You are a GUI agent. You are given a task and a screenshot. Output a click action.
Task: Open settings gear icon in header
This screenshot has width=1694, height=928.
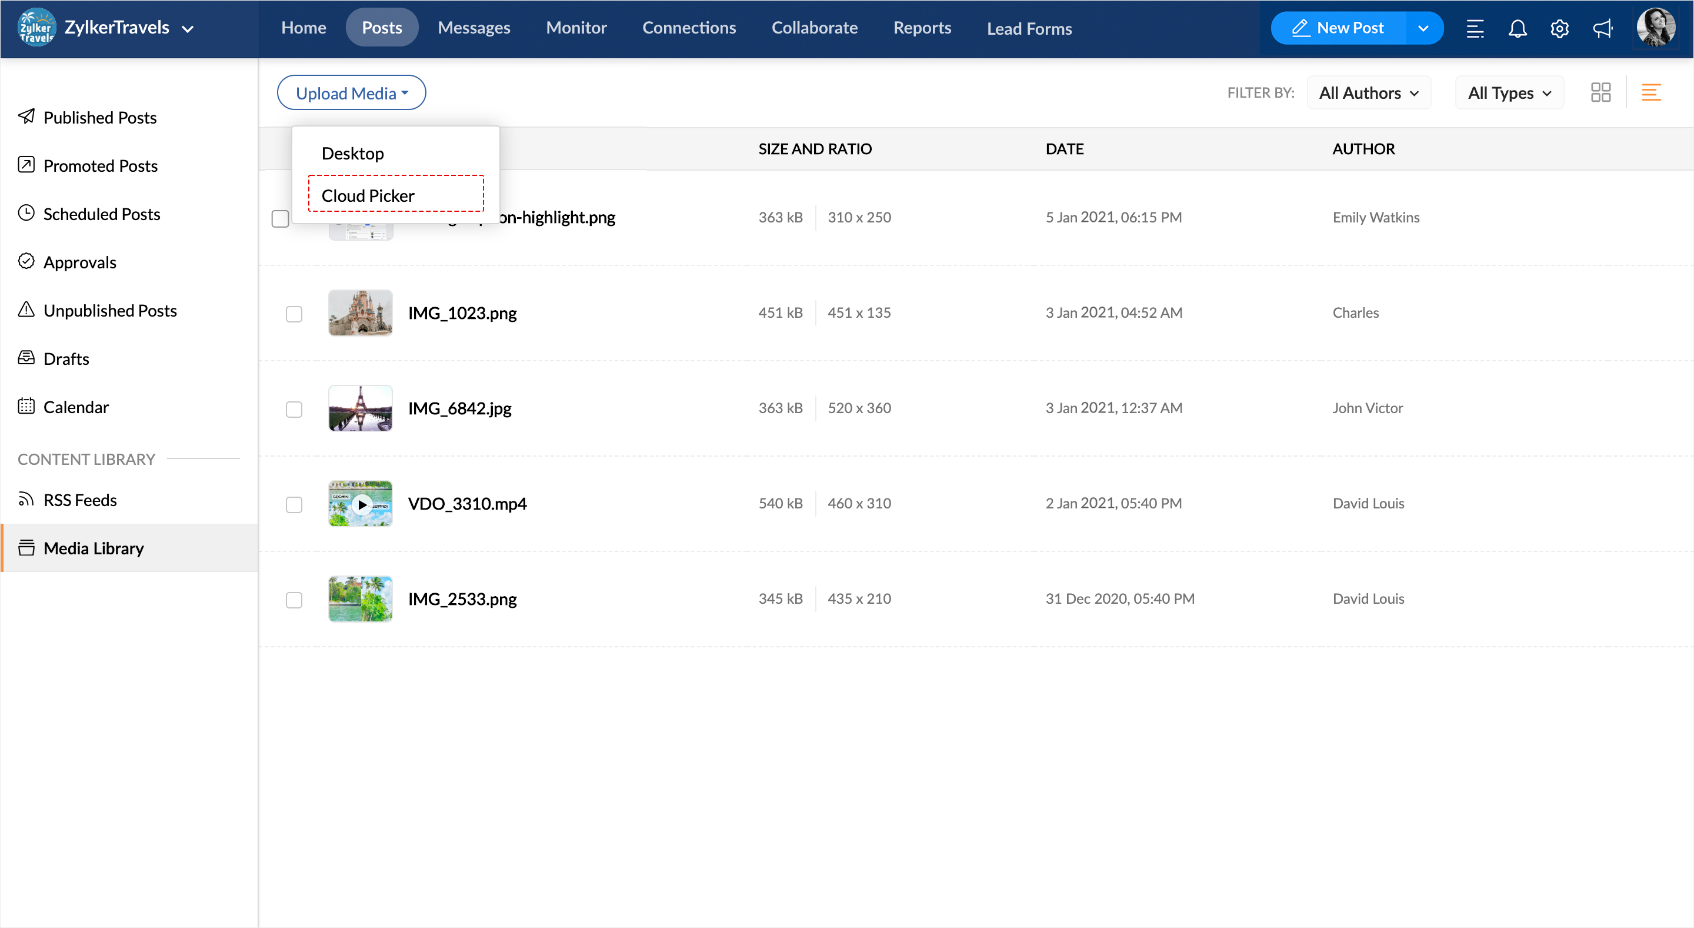1559,28
